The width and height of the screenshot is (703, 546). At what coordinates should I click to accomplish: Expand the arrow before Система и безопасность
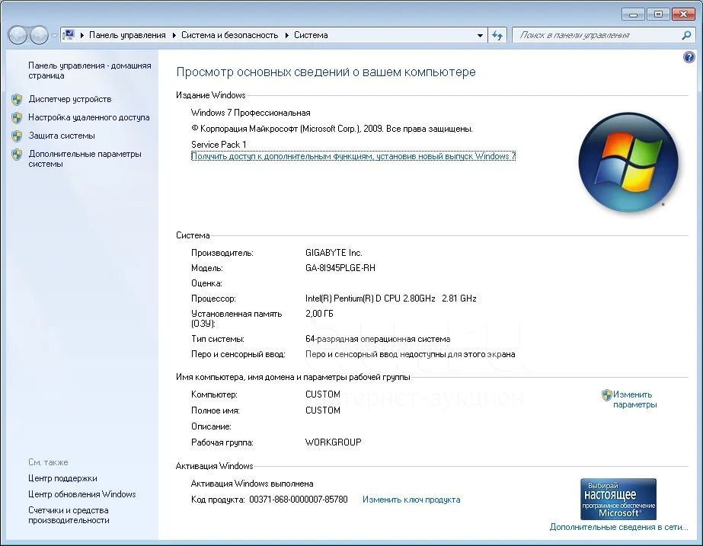coord(174,36)
